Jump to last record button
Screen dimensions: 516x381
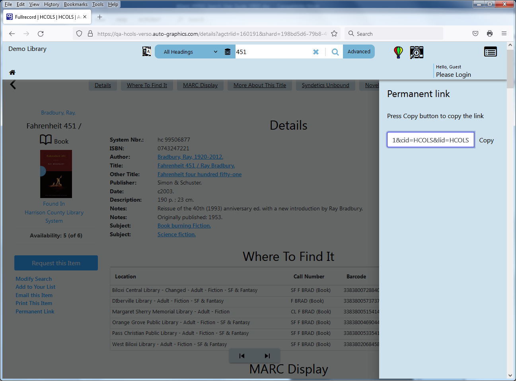(x=267, y=356)
